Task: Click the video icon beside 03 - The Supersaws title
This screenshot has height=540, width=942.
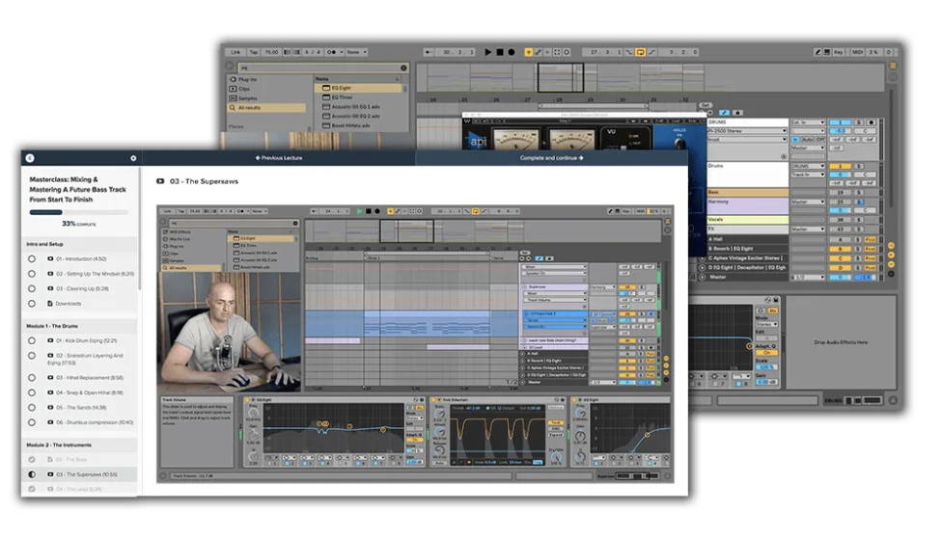Action: (160, 181)
